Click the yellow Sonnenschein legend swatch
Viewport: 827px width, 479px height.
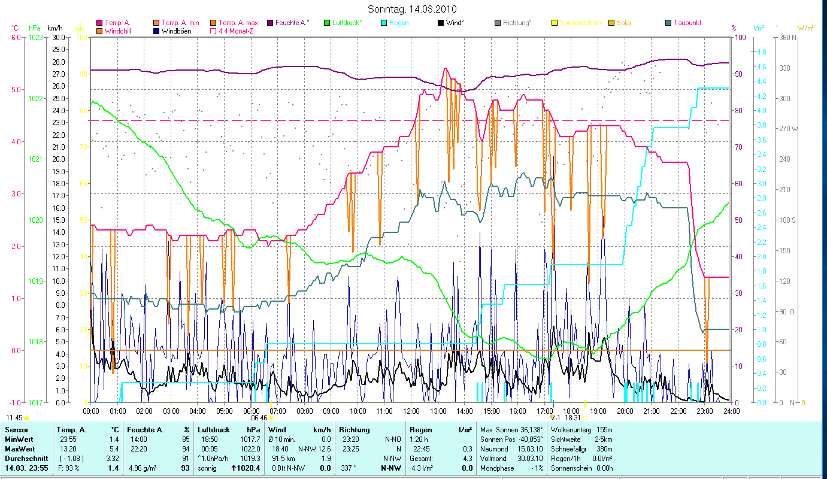[554, 23]
